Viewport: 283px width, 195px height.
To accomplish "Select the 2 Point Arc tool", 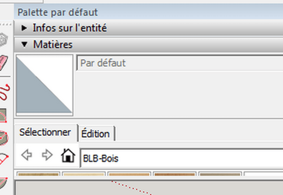I will point(4,159).
